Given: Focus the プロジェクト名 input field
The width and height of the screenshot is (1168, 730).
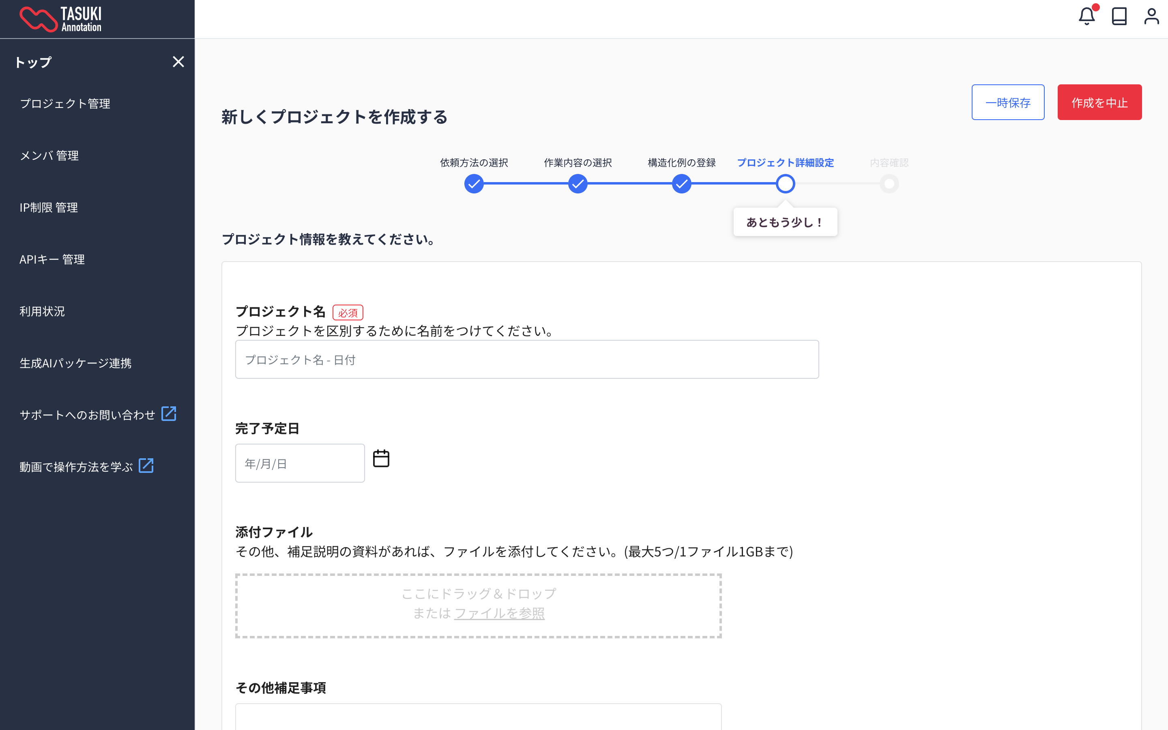Looking at the screenshot, I should coord(526,360).
